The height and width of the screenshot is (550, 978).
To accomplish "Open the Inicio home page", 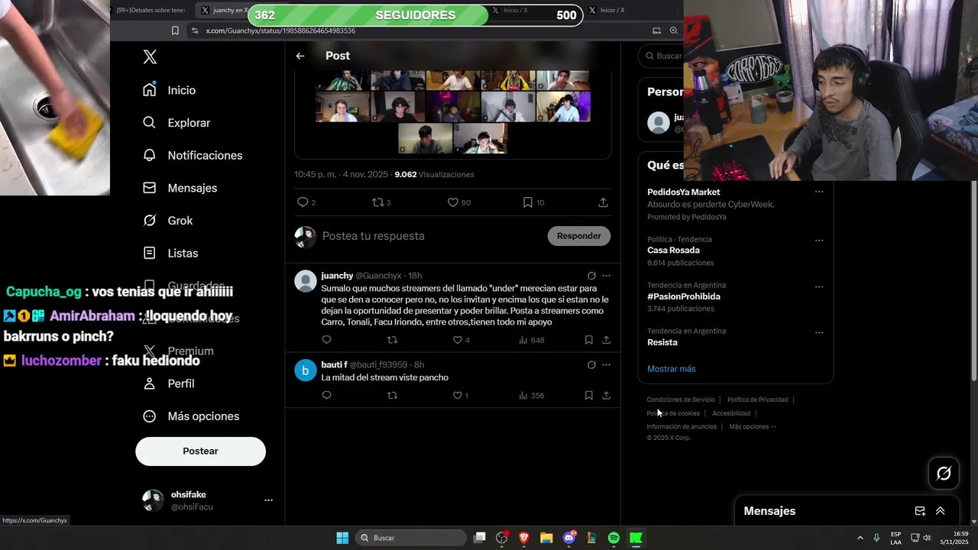I will (x=170, y=90).
